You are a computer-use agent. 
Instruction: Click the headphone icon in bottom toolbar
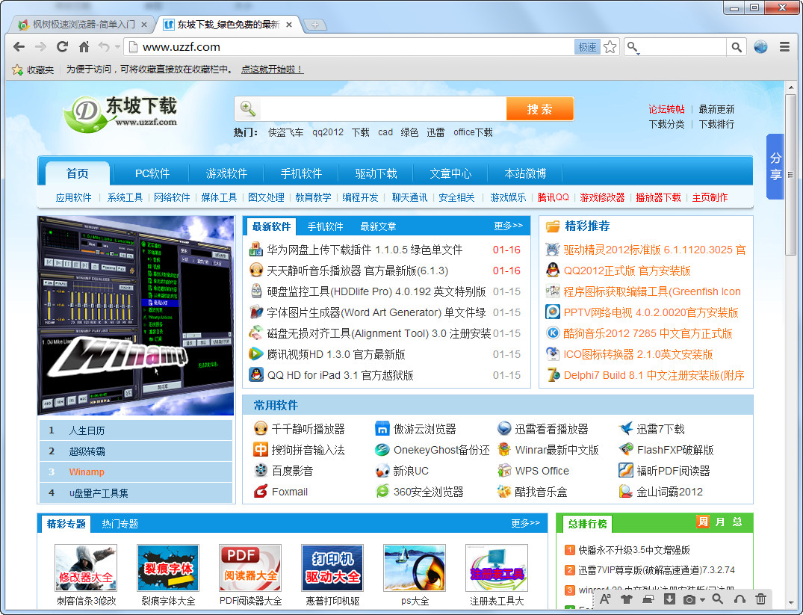point(740,599)
